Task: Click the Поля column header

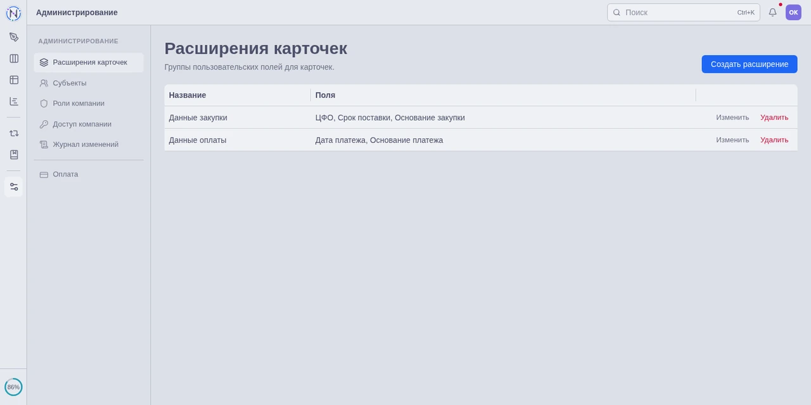Action: (503, 95)
